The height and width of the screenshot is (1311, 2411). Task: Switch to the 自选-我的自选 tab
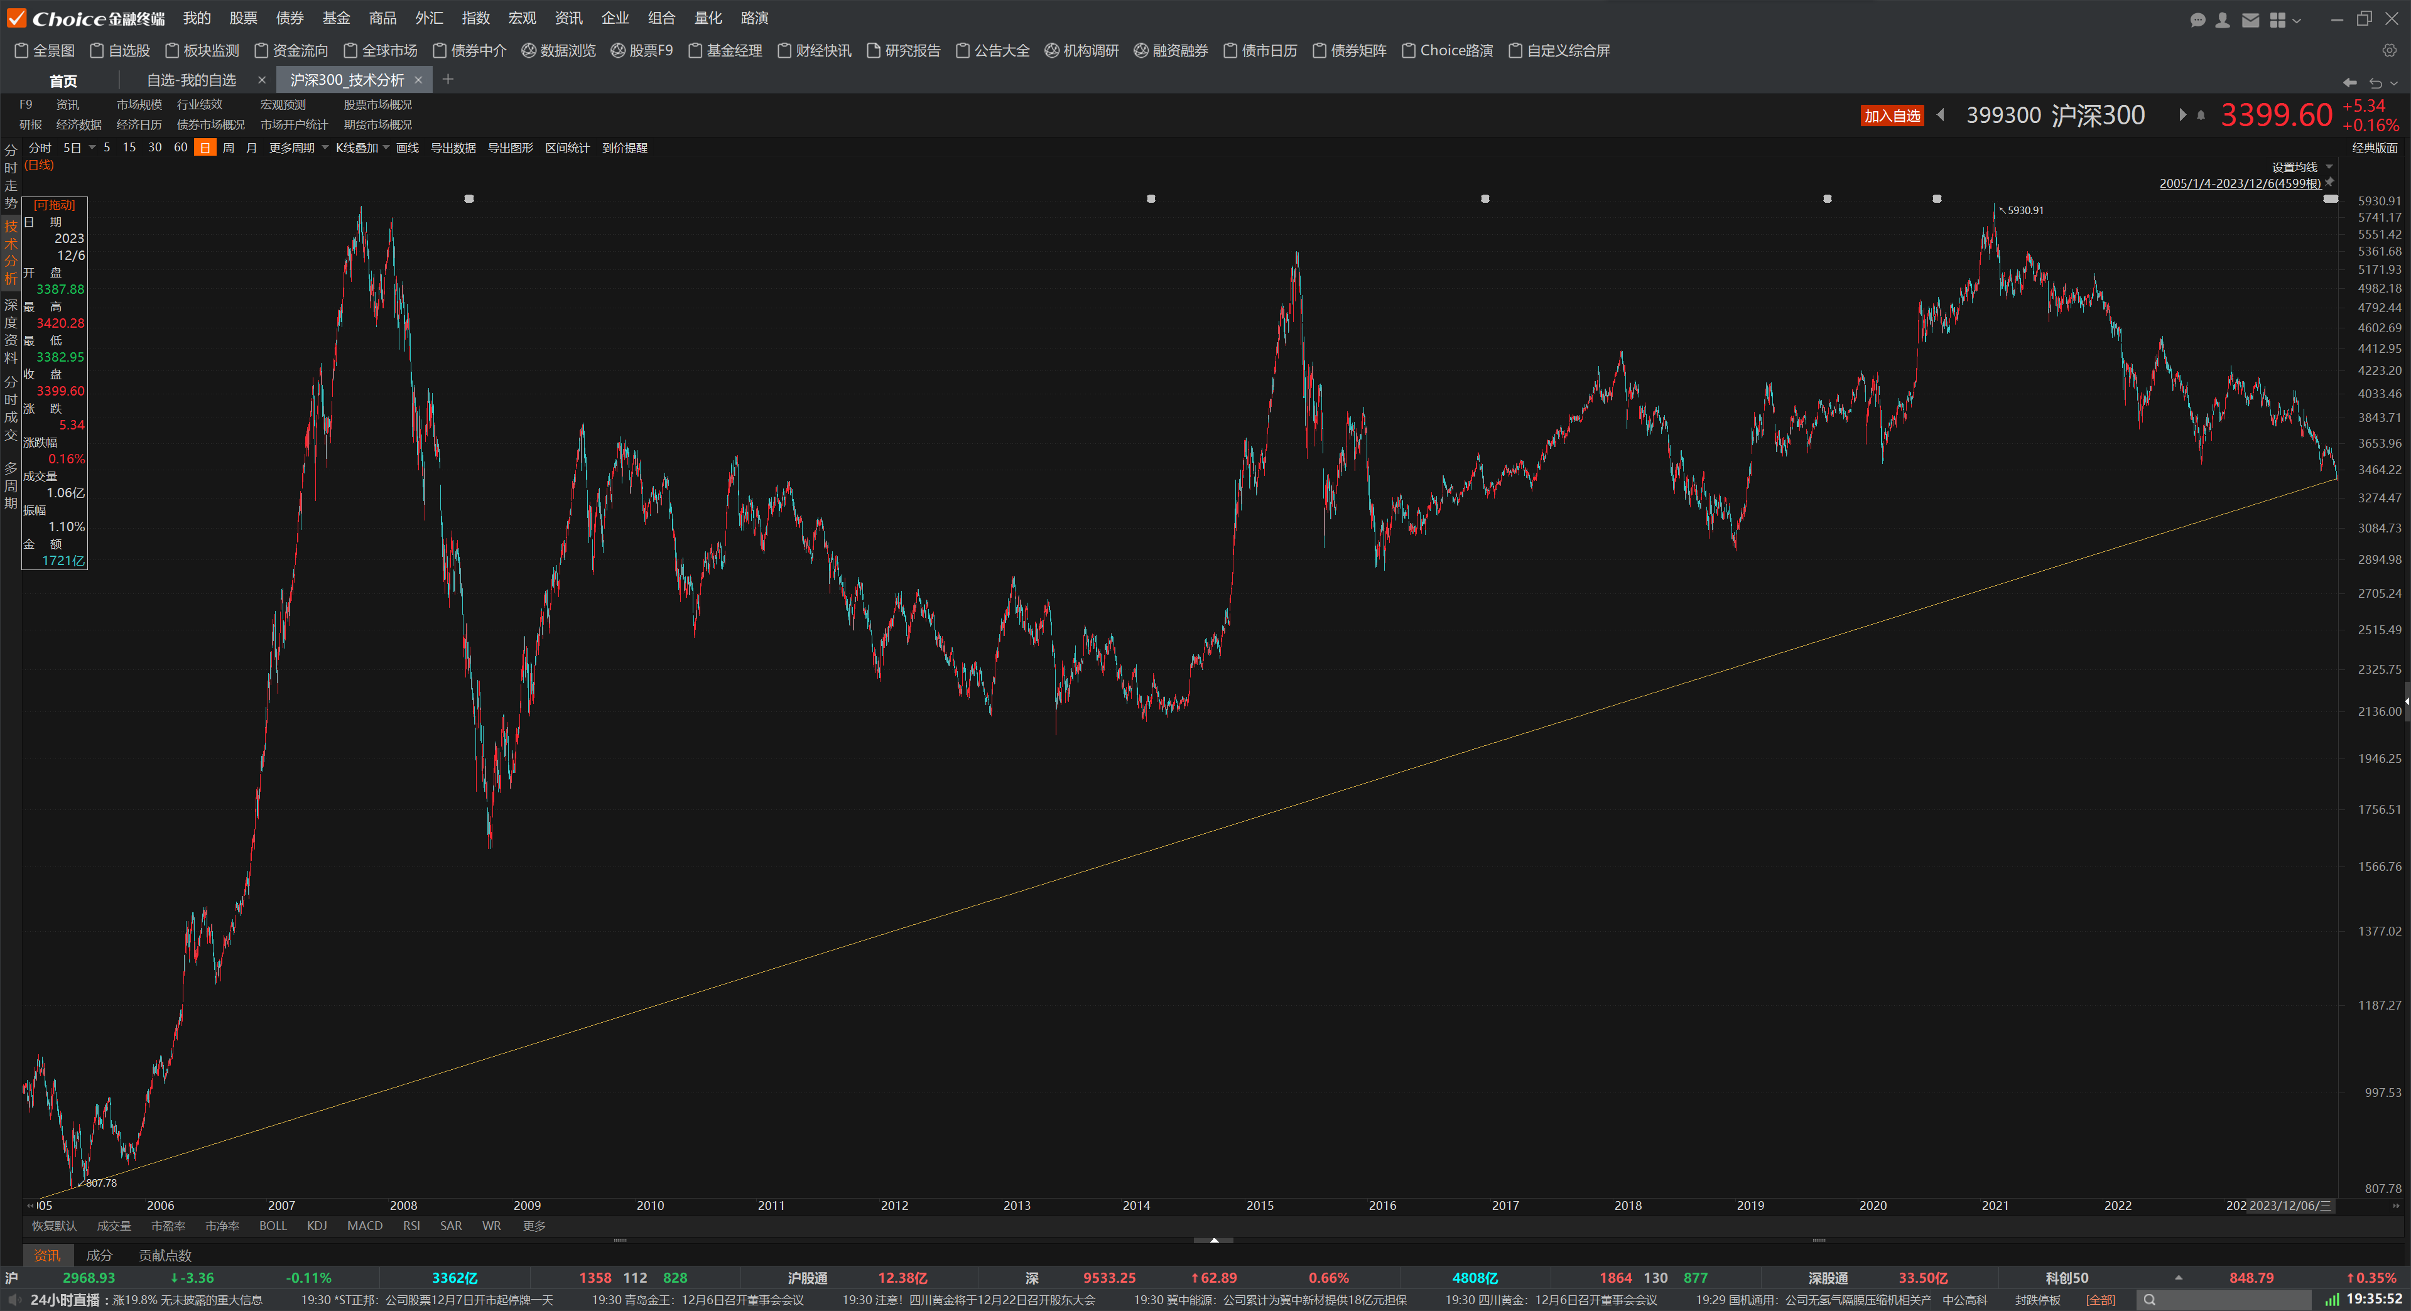(192, 80)
